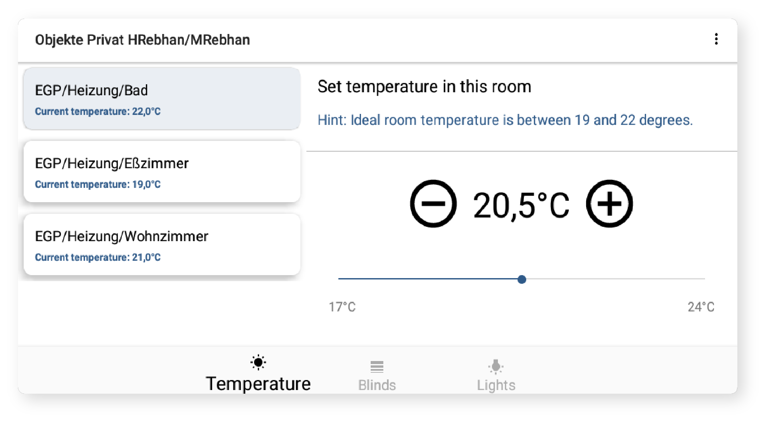Open the three-dot overflow menu

[x=716, y=39]
